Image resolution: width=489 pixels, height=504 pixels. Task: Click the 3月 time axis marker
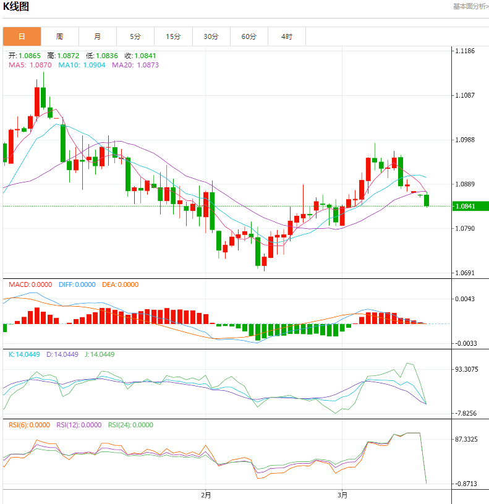point(342,495)
